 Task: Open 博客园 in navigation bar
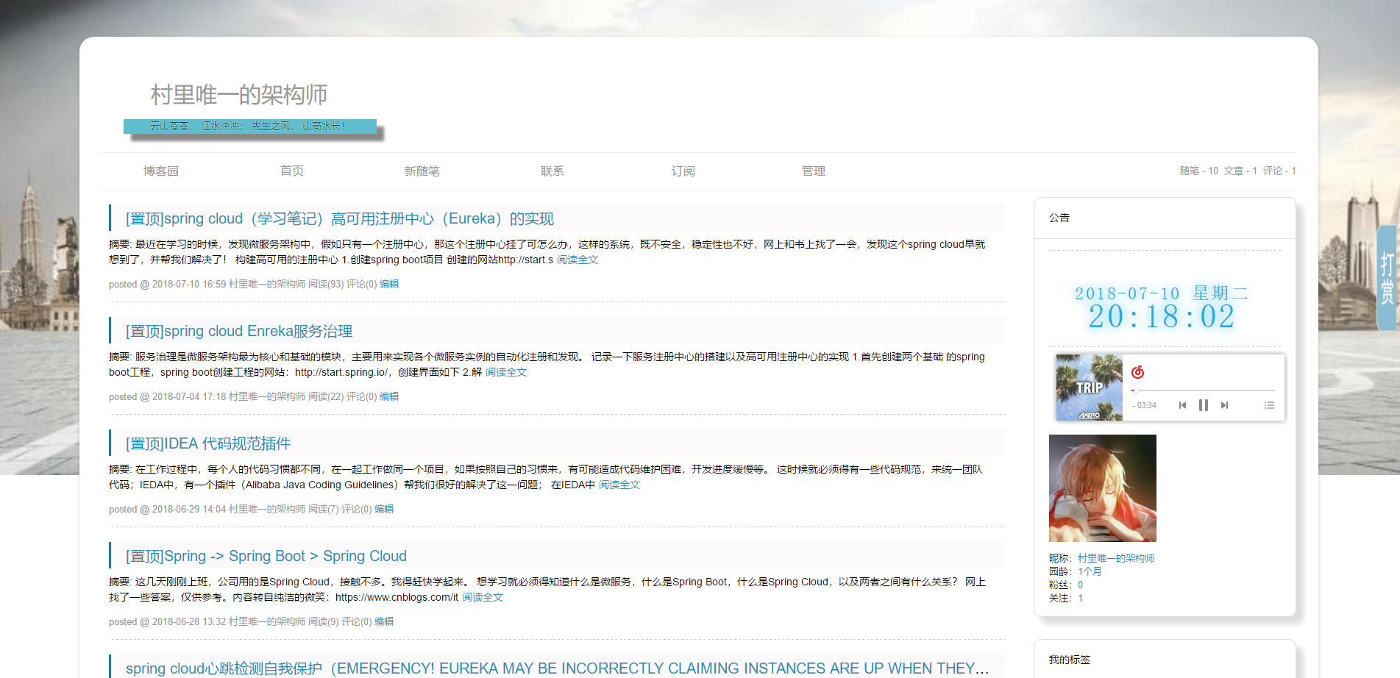(x=161, y=171)
